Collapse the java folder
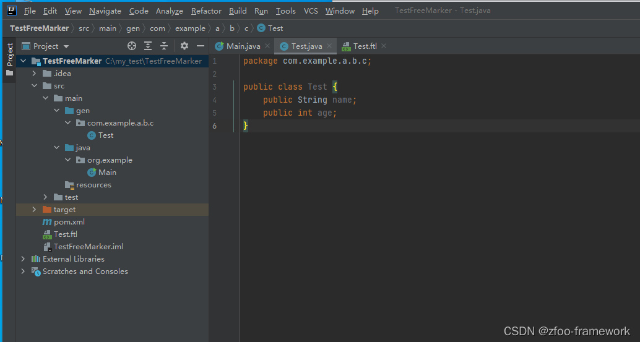The image size is (640, 342). tap(57, 148)
